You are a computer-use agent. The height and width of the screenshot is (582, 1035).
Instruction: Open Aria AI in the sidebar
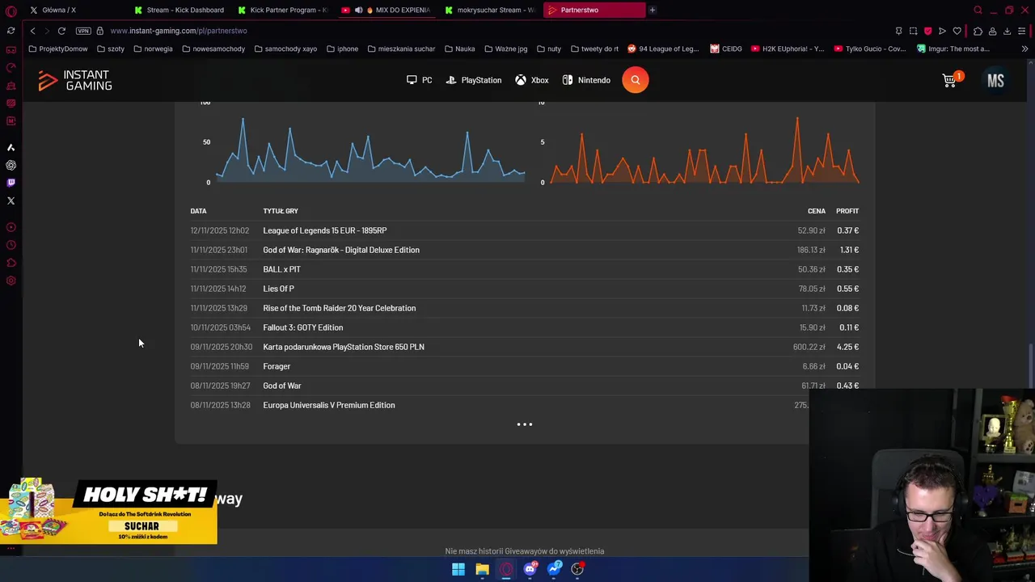(11, 147)
